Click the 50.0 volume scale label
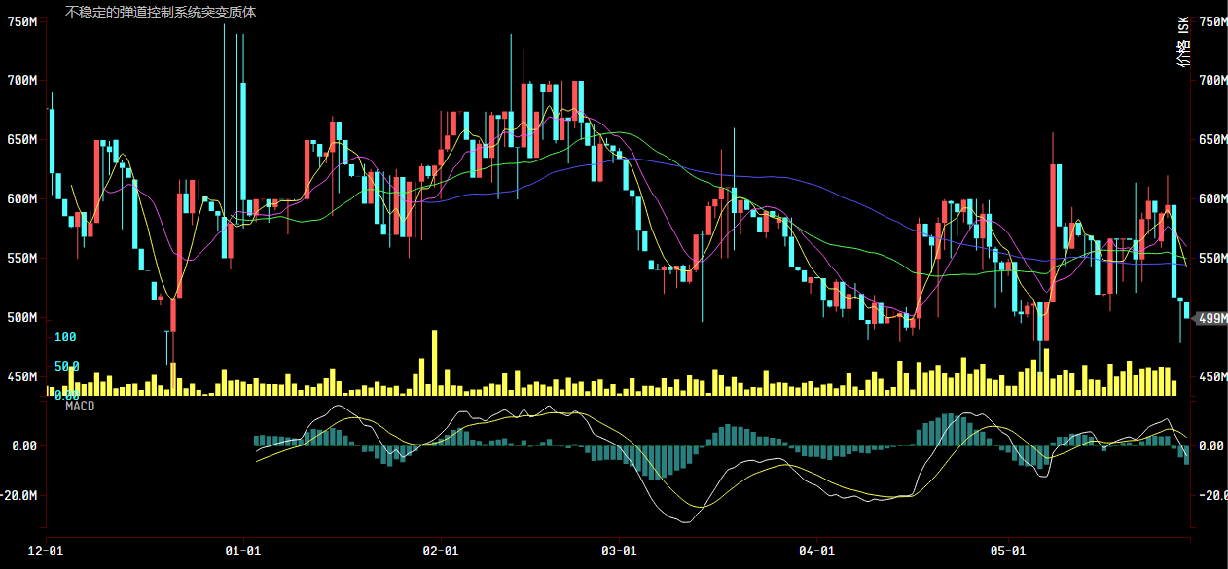Image resolution: width=1228 pixels, height=569 pixels. coord(66,367)
